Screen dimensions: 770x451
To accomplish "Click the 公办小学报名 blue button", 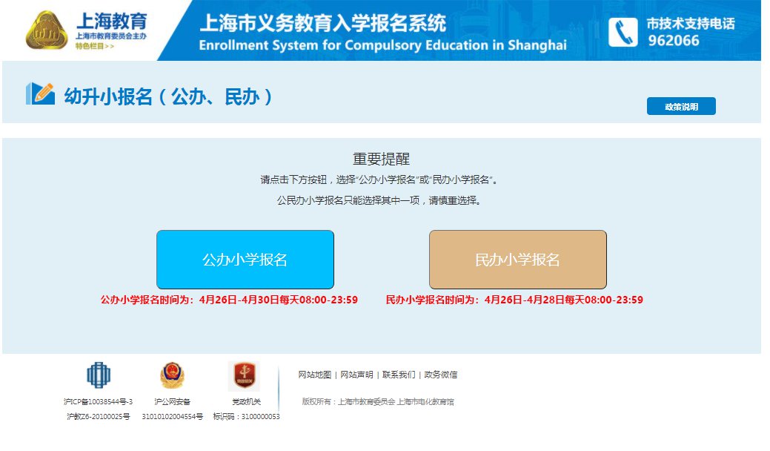I will (x=244, y=260).
